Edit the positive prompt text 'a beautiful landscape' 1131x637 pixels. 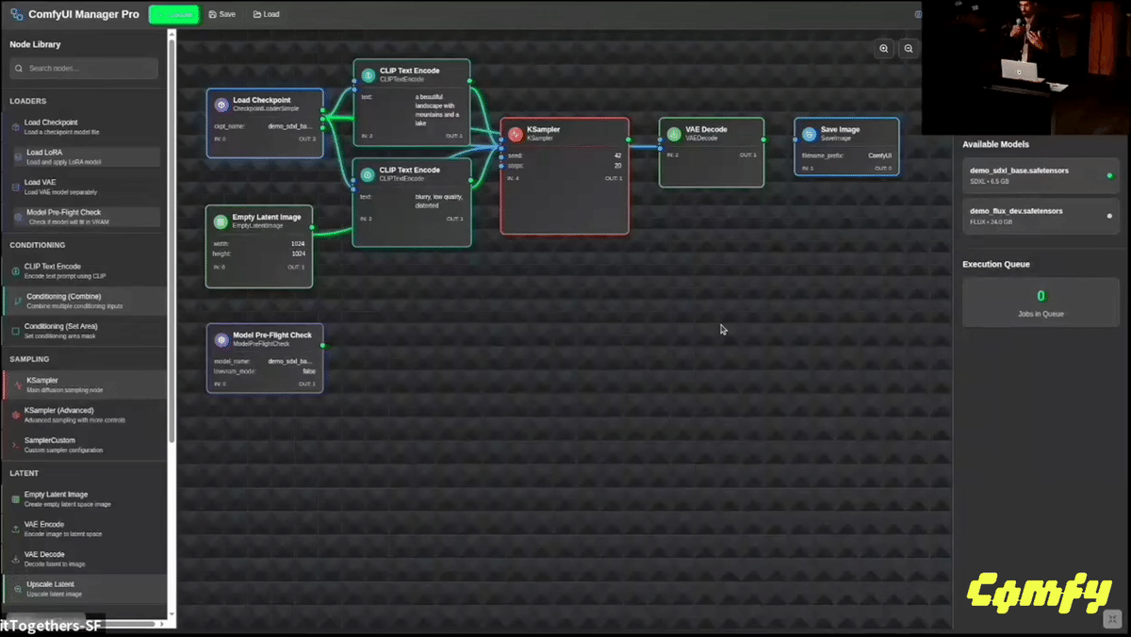tap(437, 109)
